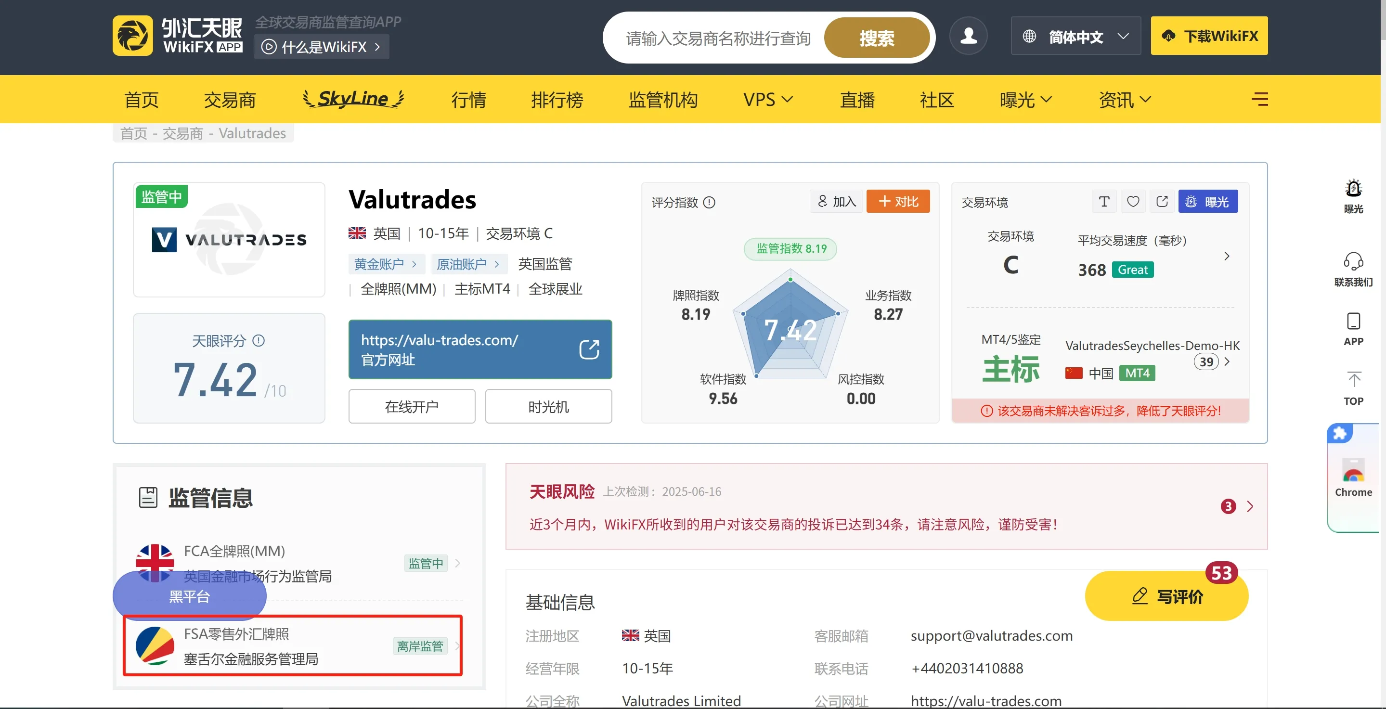Jump to top with the TOP arrow
1386x709 pixels.
pos(1354,379)
